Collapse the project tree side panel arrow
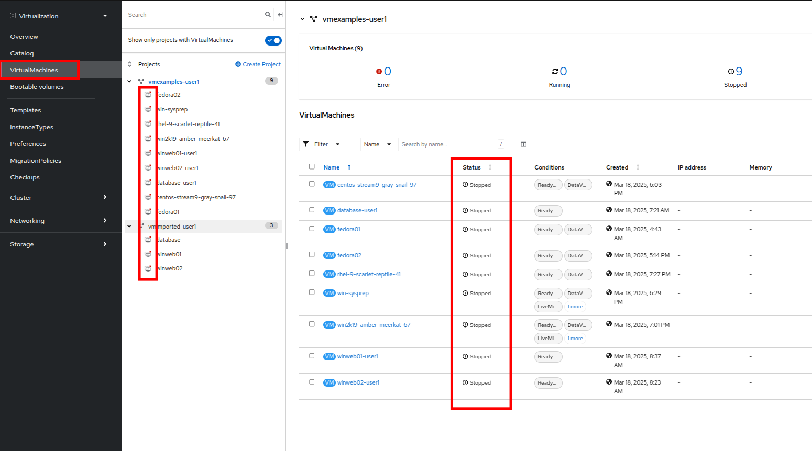The height and width of the screenshot is (451, 812). [281, 15]
